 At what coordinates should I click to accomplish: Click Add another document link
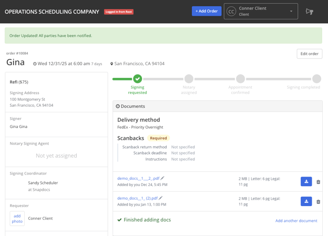pos(296,221)
